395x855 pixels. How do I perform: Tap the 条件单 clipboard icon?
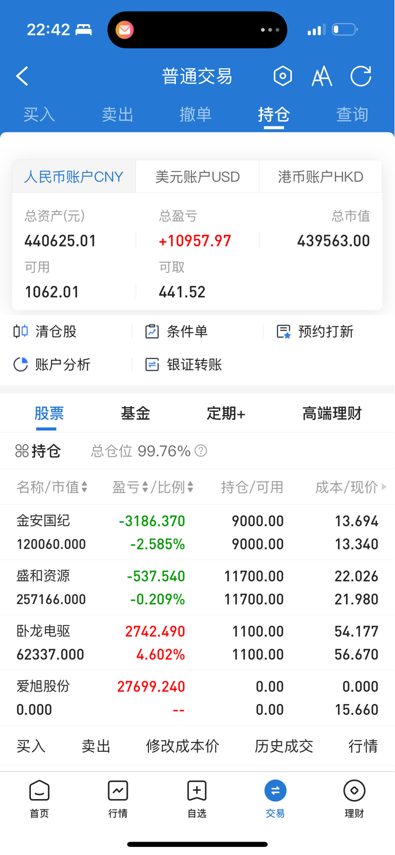152,331
